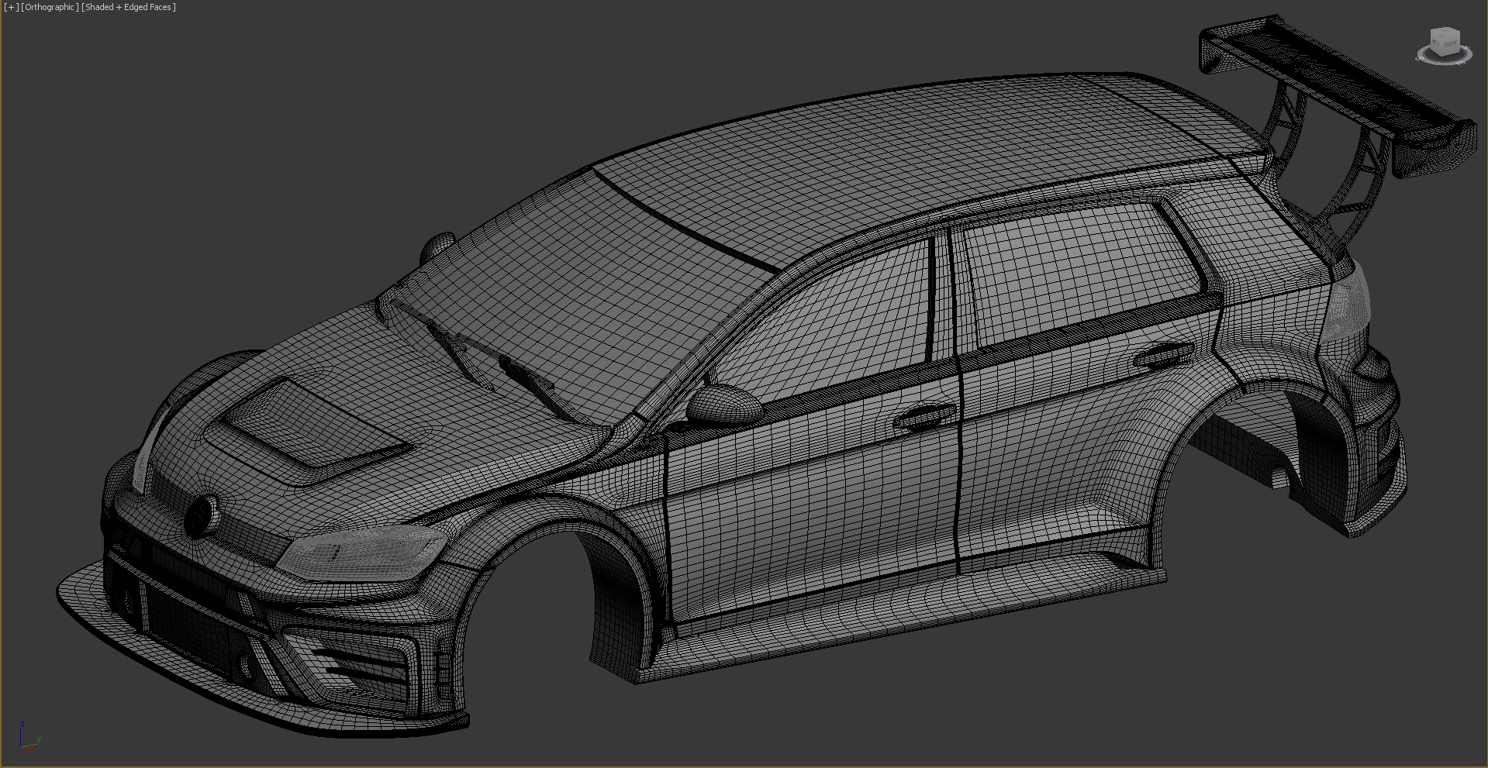Click the RIGHT face of the ViewCube
The height and width of the screenshot is (768, 1488).
tap(1451, 44)
